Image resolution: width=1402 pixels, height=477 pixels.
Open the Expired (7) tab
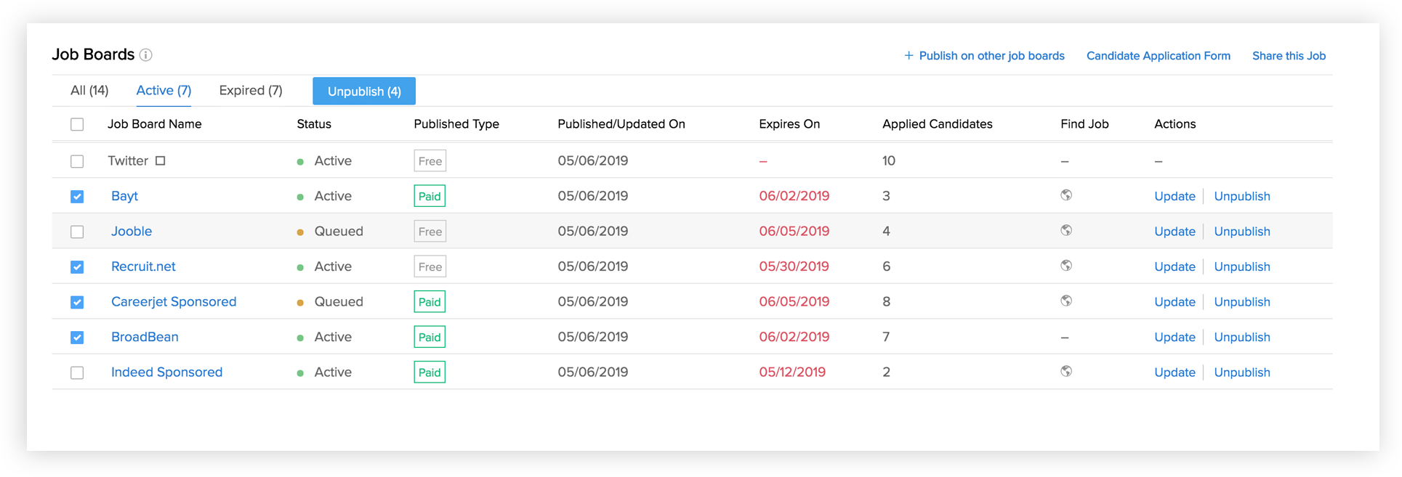click(251, 91)
